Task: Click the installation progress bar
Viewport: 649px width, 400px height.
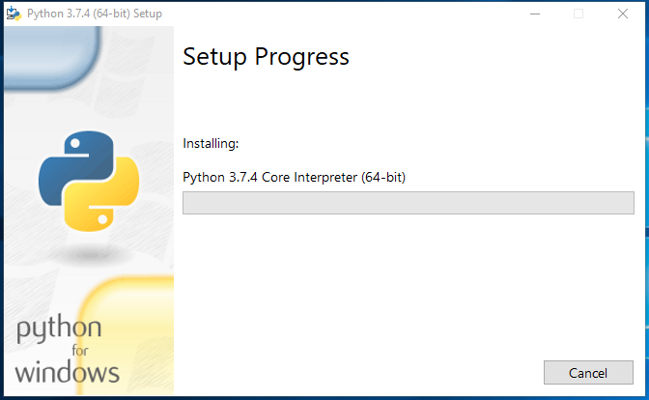Action: [408, 203]
